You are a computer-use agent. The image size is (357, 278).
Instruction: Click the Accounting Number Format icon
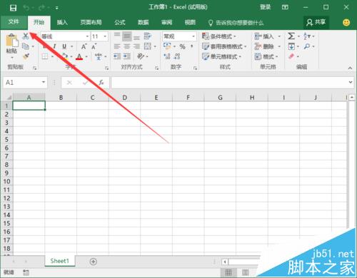tap(167, 46)
